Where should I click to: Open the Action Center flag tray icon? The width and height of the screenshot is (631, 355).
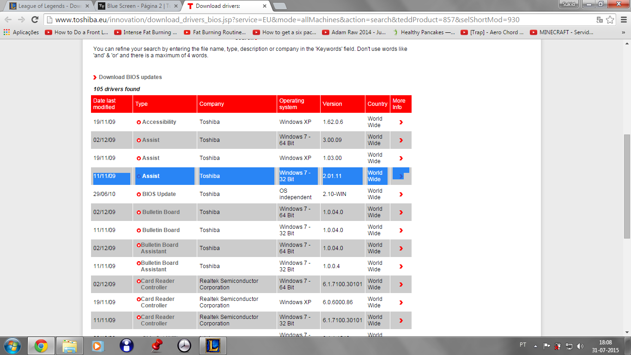point(546,346)
